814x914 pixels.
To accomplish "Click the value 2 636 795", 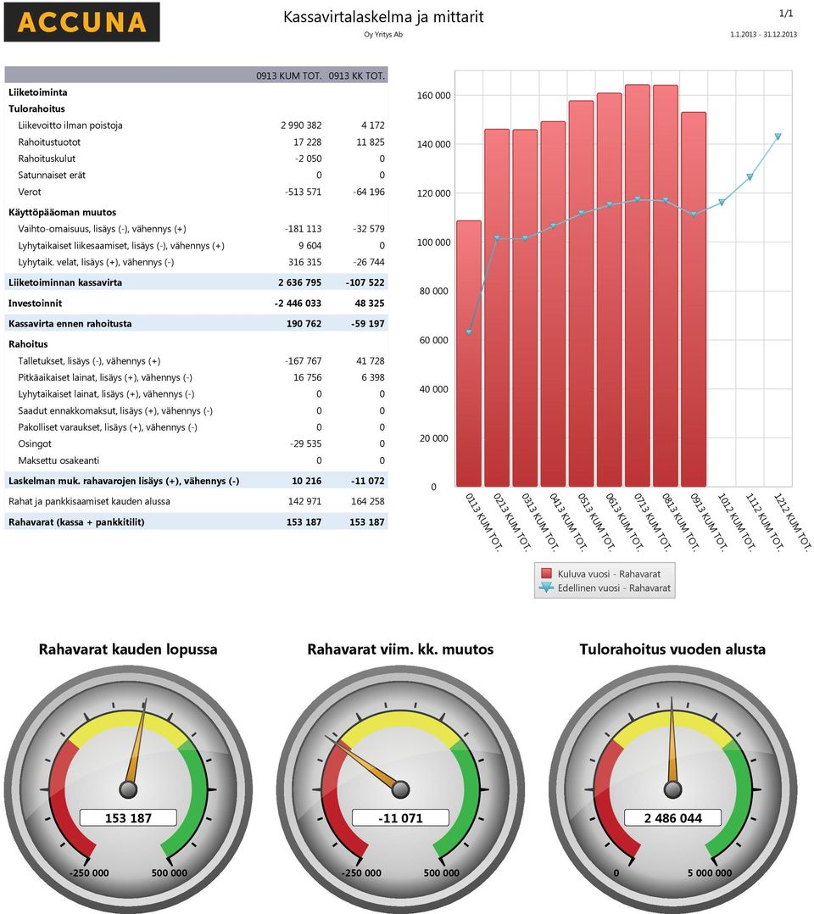I will coord(299,282).
